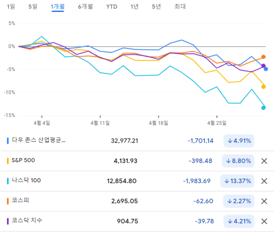Click the -15% y-axis label

tap(10, 115)
